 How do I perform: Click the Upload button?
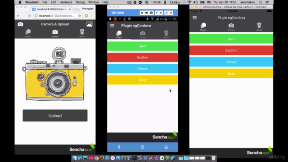55,116
